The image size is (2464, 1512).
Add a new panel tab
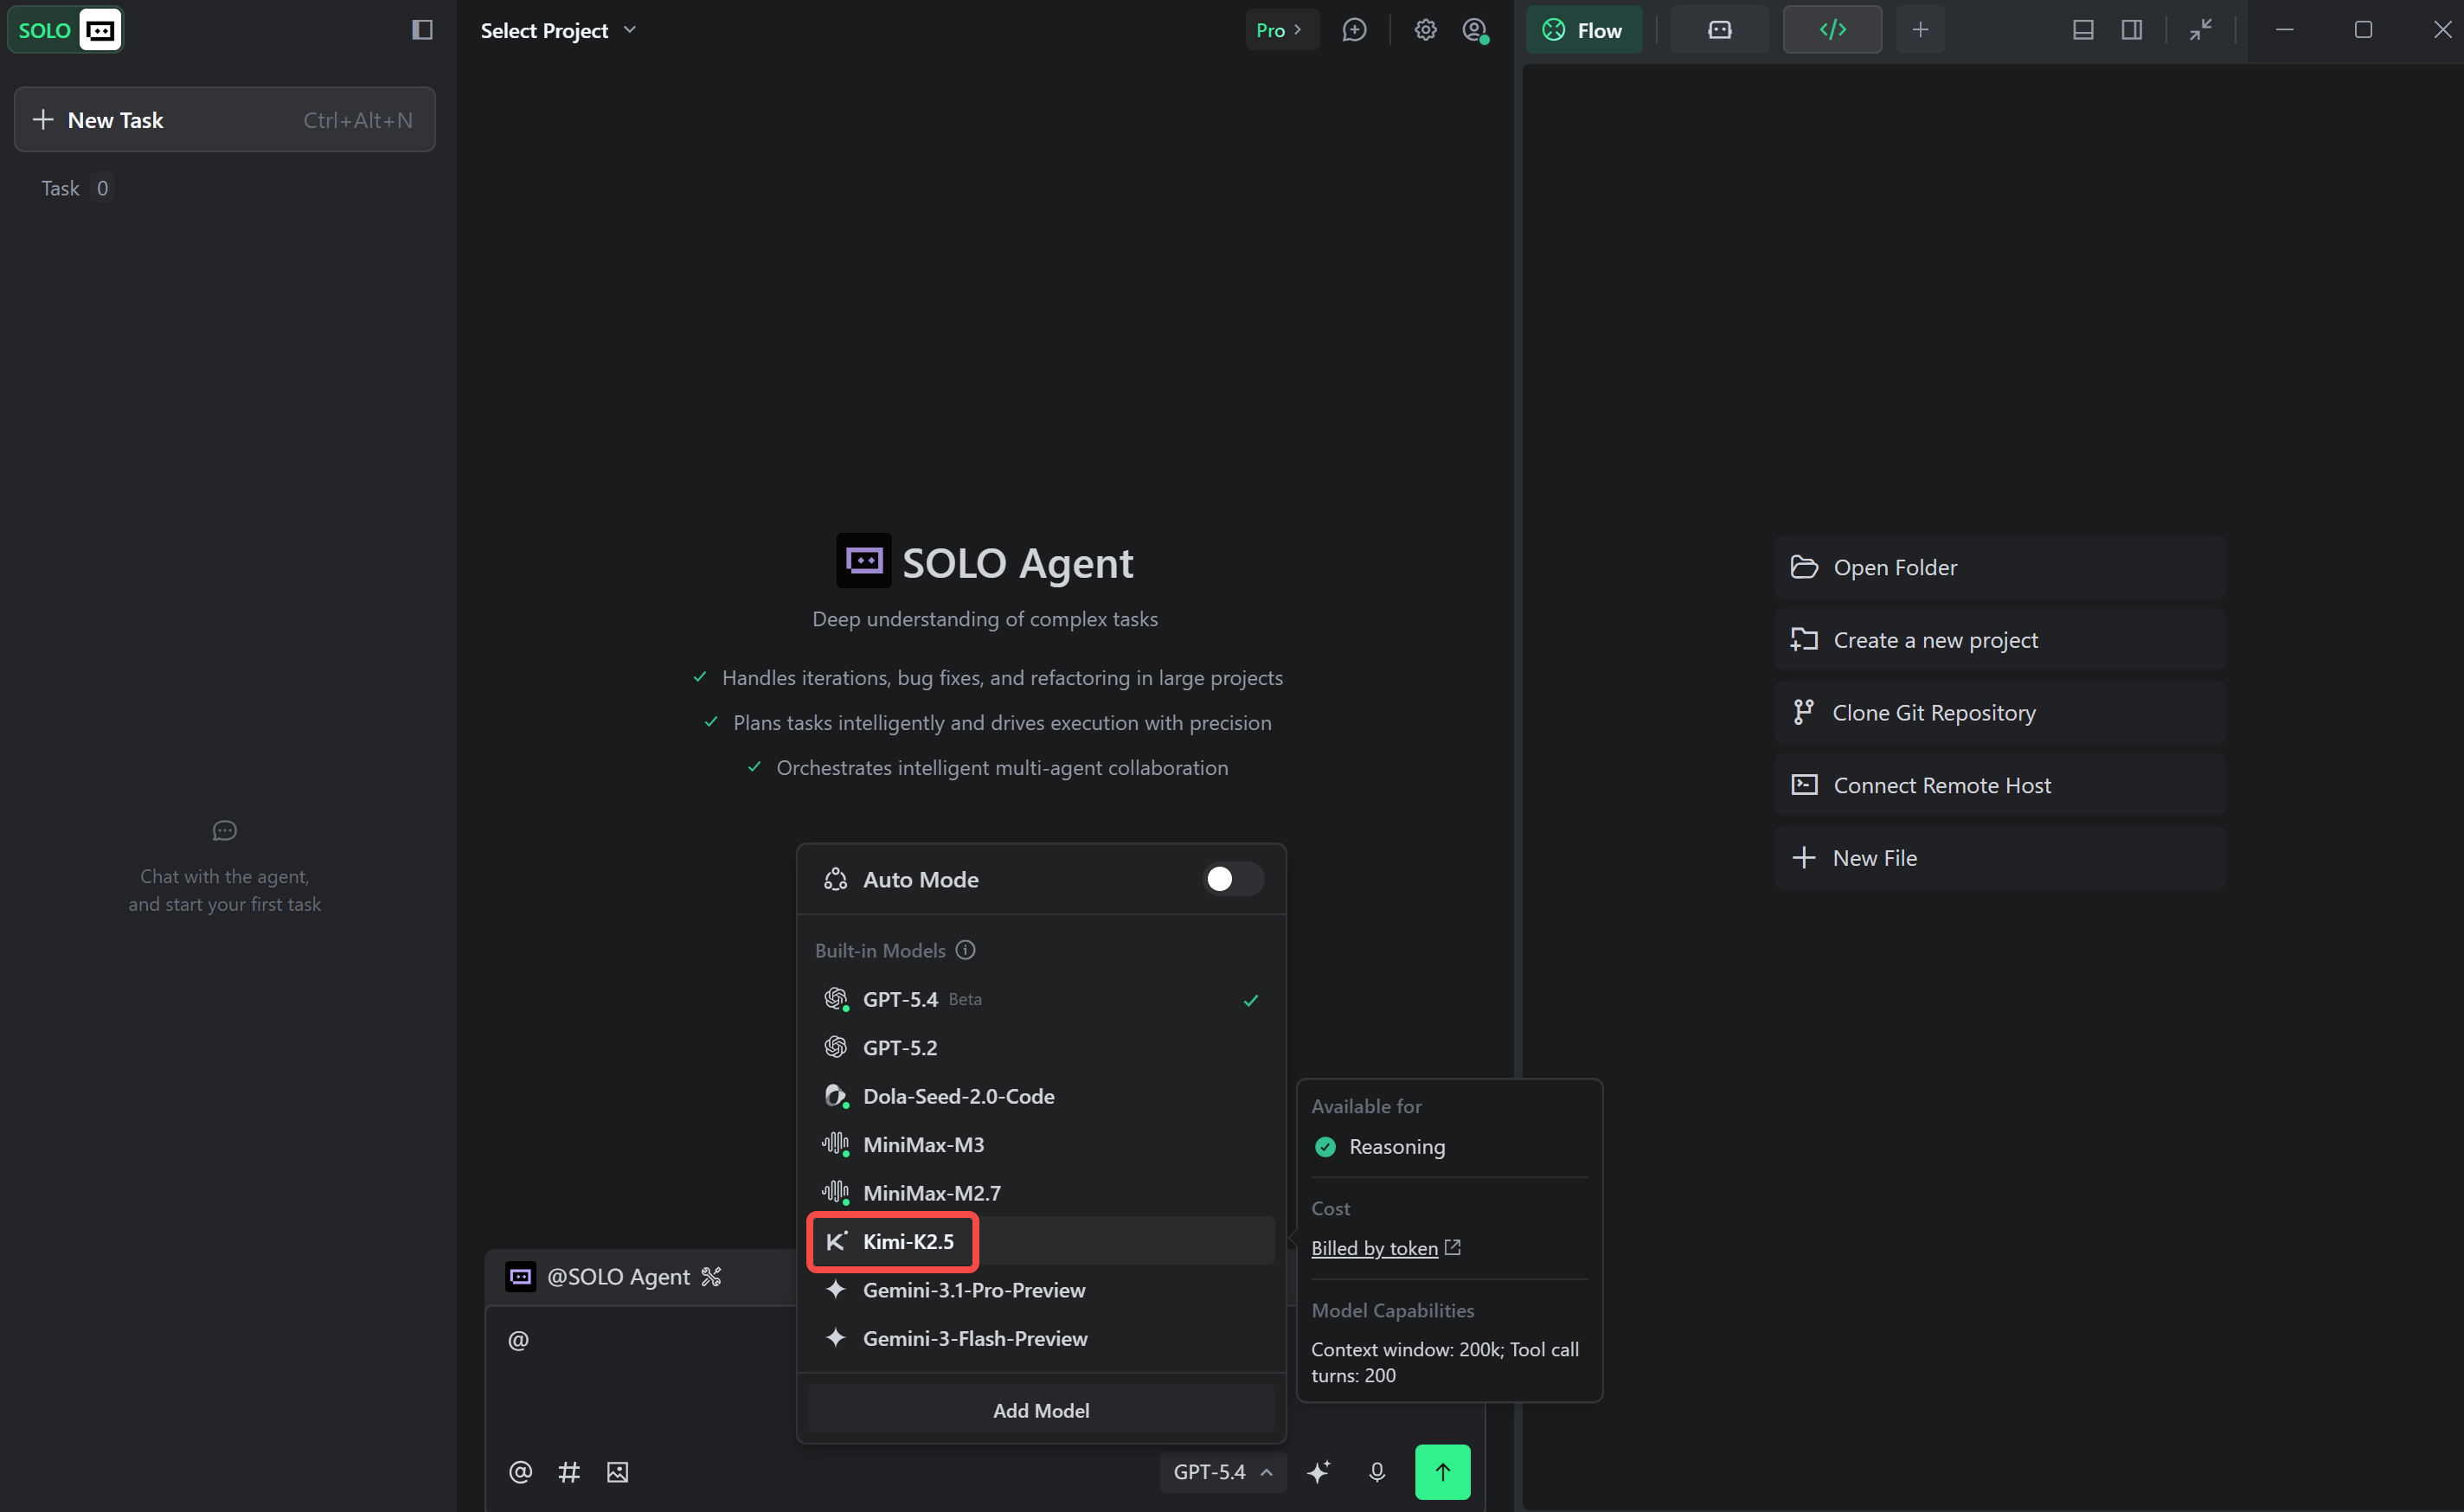tap(1920, 30)
